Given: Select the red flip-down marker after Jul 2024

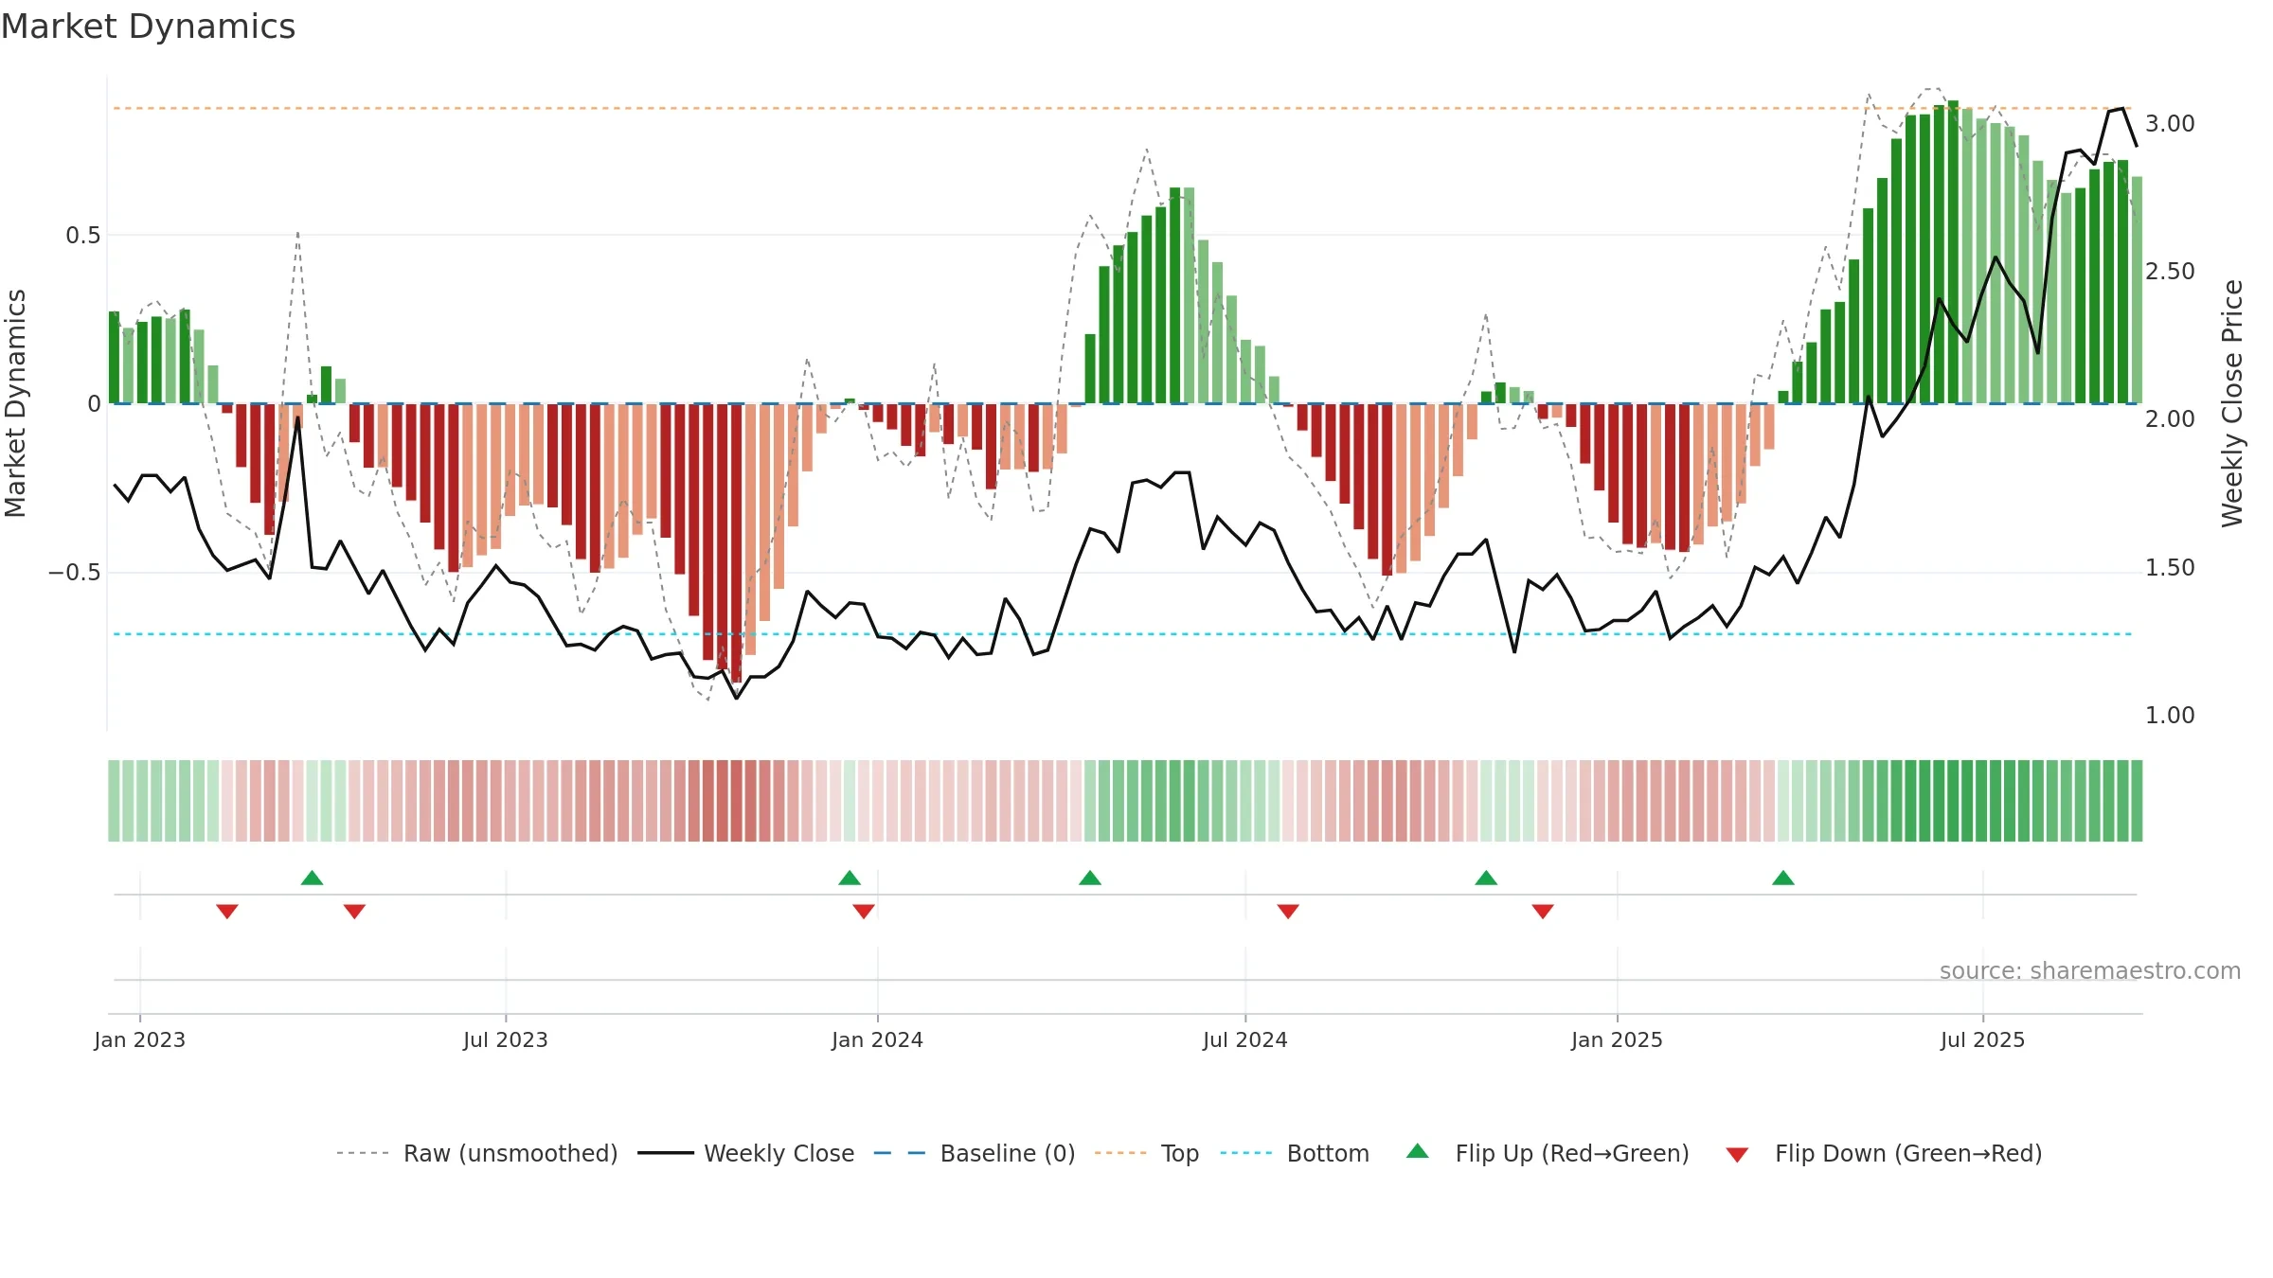Looking at the screenshot, I should 1288,911.
